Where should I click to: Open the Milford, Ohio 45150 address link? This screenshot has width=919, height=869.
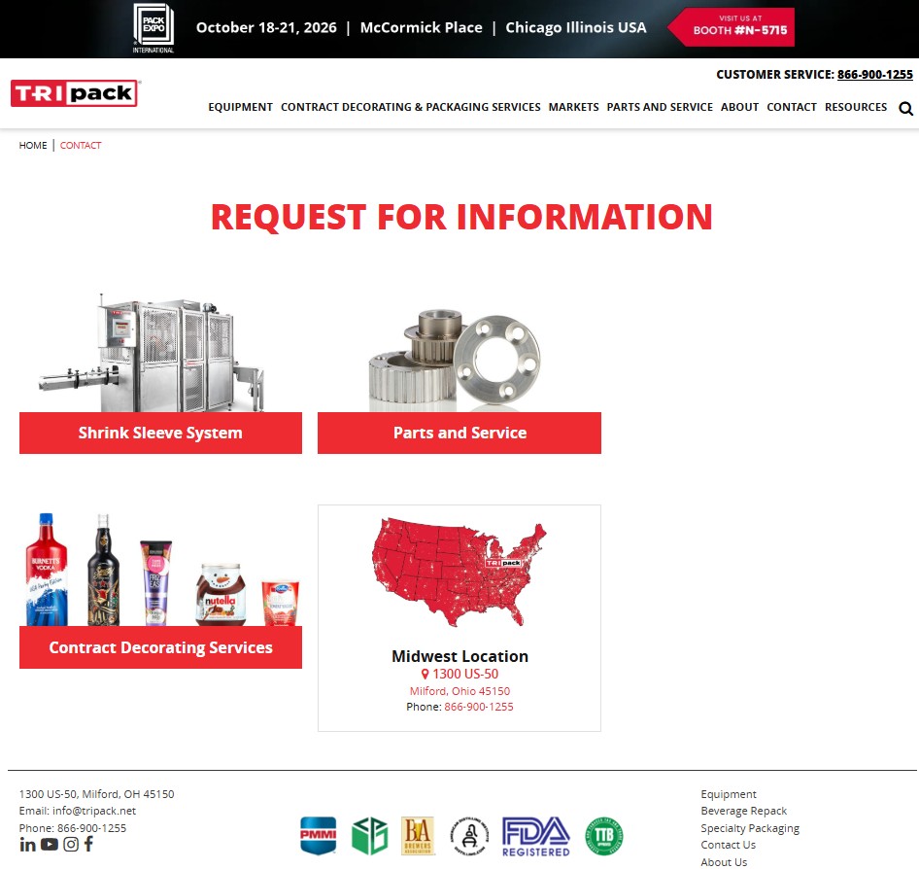pyautogui.click(x=459, y=691)
